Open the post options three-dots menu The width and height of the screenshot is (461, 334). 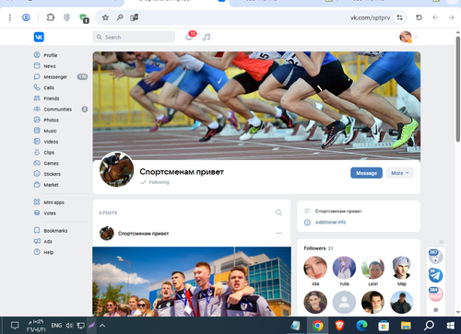[x=279, y=233]
